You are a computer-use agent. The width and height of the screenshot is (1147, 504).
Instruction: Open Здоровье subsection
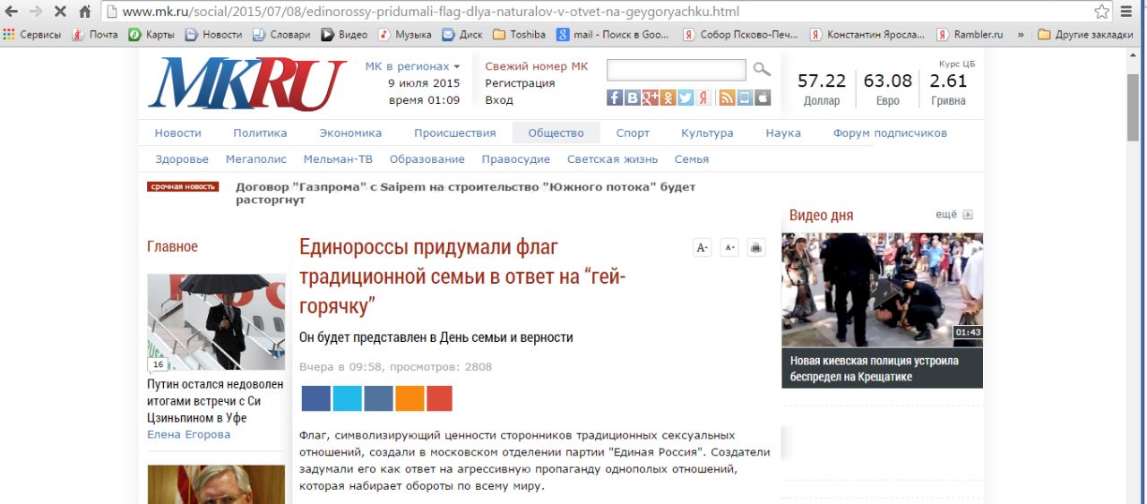[182, 158]
